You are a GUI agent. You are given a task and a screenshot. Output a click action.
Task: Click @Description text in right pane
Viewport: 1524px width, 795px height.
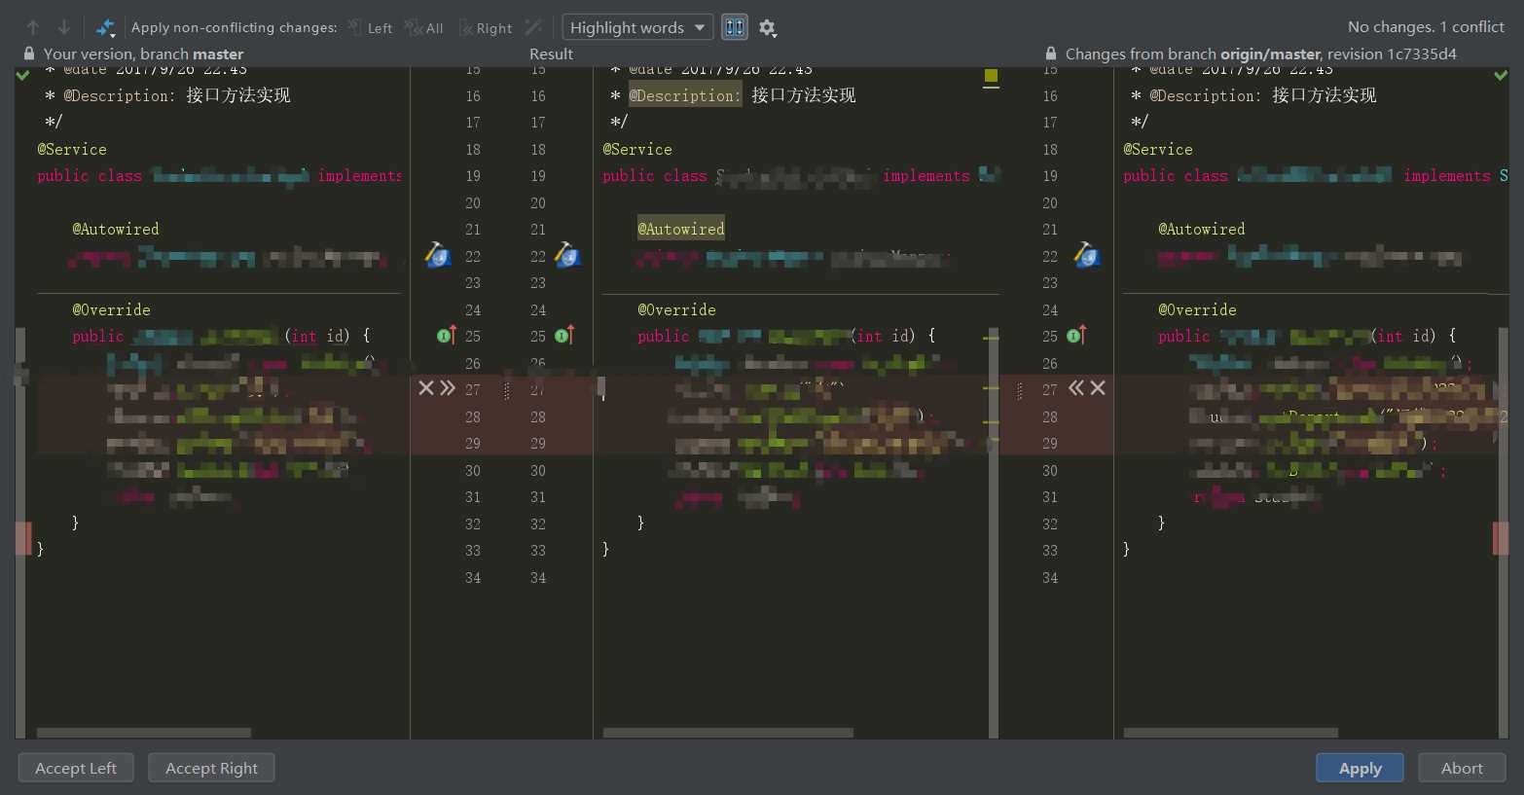click(x=1206, y=95)
